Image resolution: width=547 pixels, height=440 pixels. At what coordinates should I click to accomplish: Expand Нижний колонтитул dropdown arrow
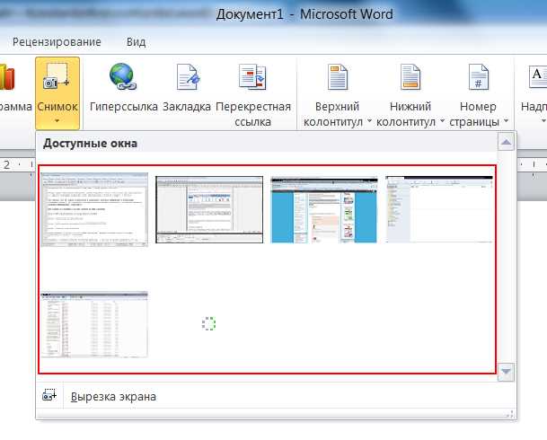click(442, 121)
